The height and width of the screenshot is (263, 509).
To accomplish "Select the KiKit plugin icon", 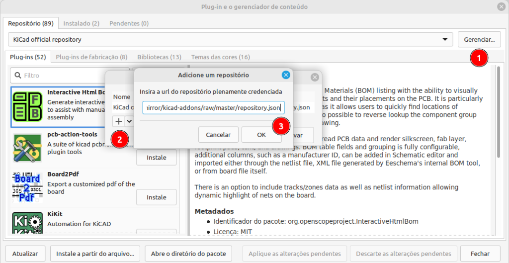I will coord(28,223).
